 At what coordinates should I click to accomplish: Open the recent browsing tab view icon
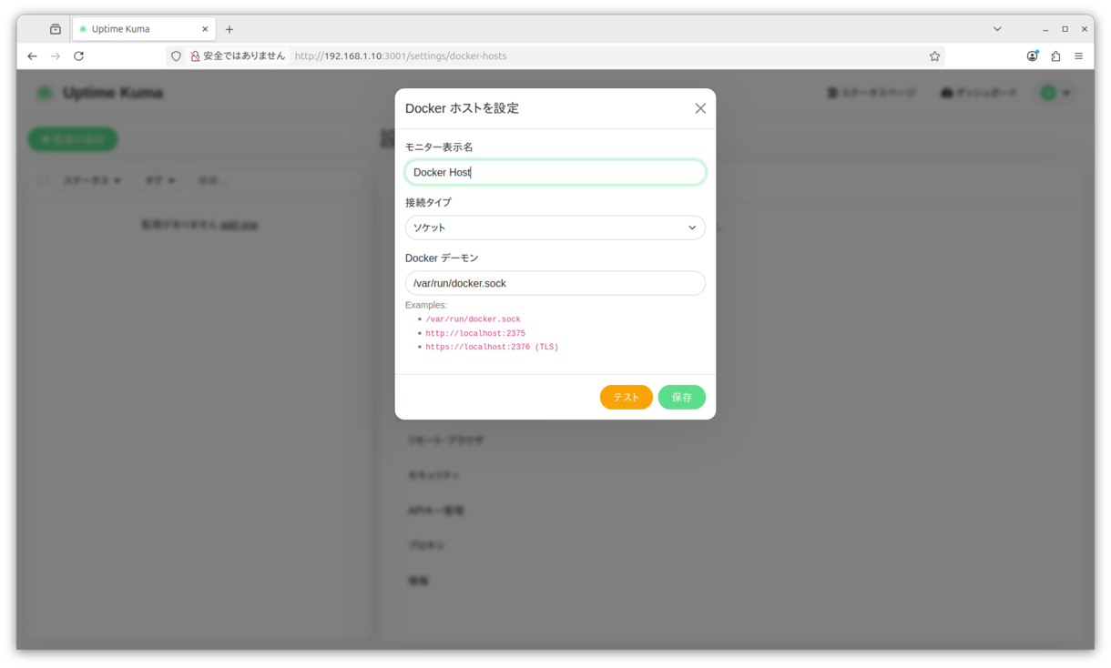[56, 29]
